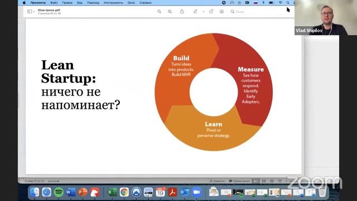357x201 pixels.
Task: Click the Примечания button in status bar
Action: click(x=239, y=181)
